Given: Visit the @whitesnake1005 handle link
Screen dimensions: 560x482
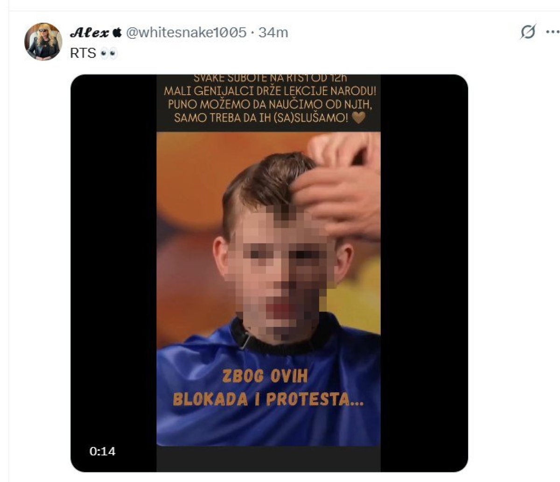Looking at the screenshot, I should tap(186, 32).
